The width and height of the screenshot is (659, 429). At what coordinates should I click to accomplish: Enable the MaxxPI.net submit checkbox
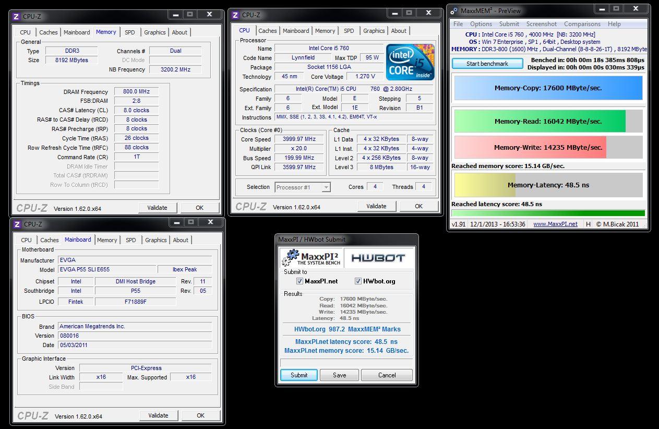tap(299, 281)
